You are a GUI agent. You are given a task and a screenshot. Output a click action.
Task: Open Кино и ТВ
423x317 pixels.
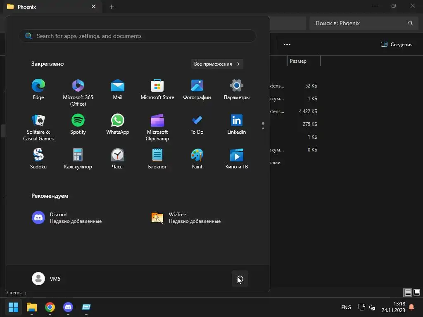click(x=237, y=159)
